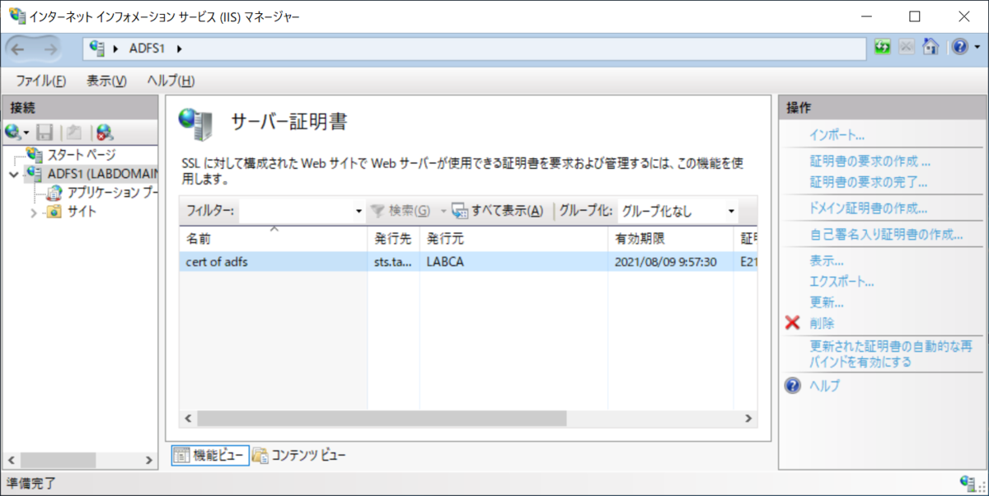Click the 2021/08/09 9:57:30 expiry cell

point(671,262)
